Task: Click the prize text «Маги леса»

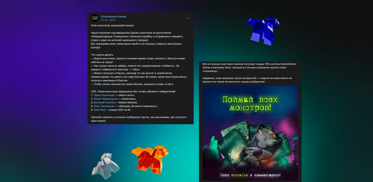Action: pyautogui.click(x=126, y=95)
